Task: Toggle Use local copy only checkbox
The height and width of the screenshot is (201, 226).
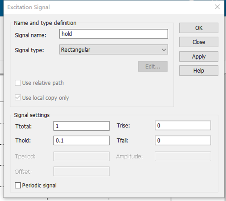Action: click(x=18, y=98)
